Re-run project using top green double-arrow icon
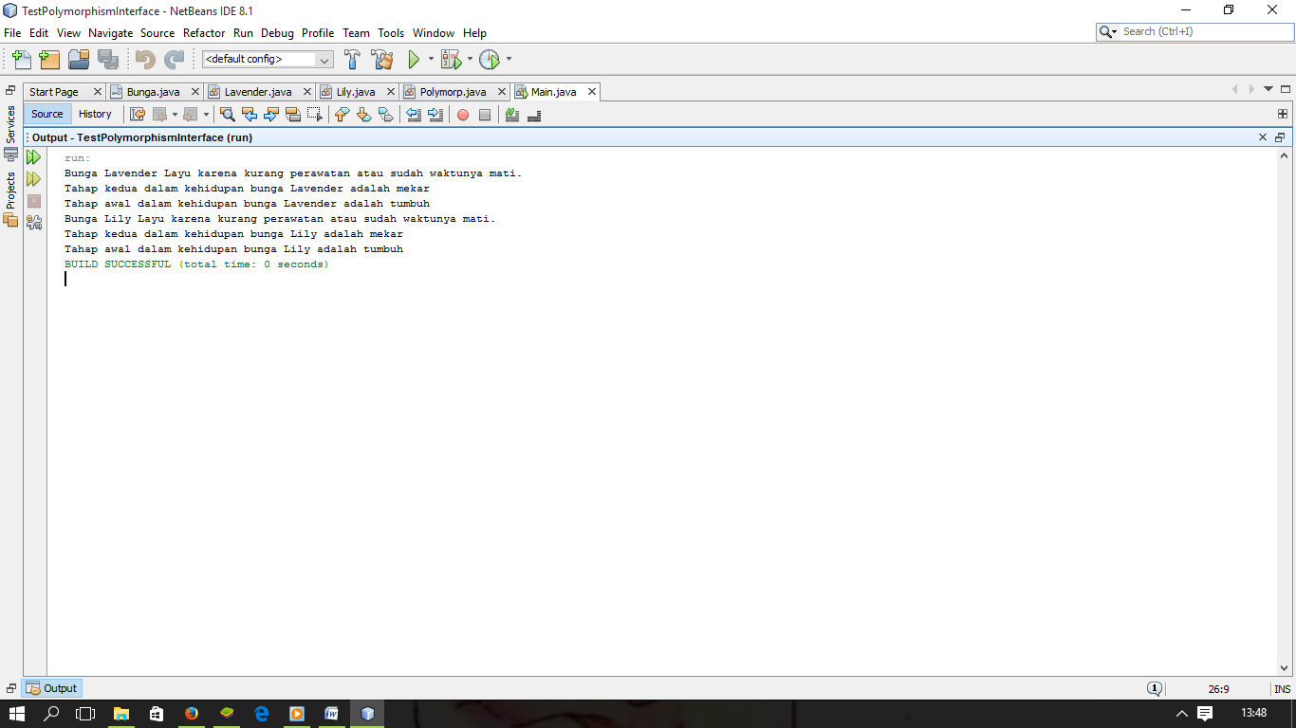The width and height of the screenshot is (1296, 728). 34,157
